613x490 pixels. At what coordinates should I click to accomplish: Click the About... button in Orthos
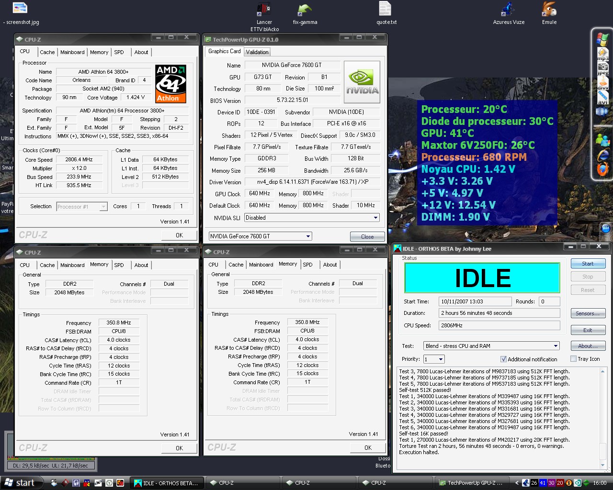click(x=588, y=346)
